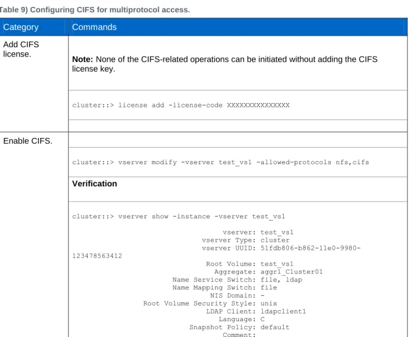Click the 'vserver Type: cluster' line

coord(245,240)
